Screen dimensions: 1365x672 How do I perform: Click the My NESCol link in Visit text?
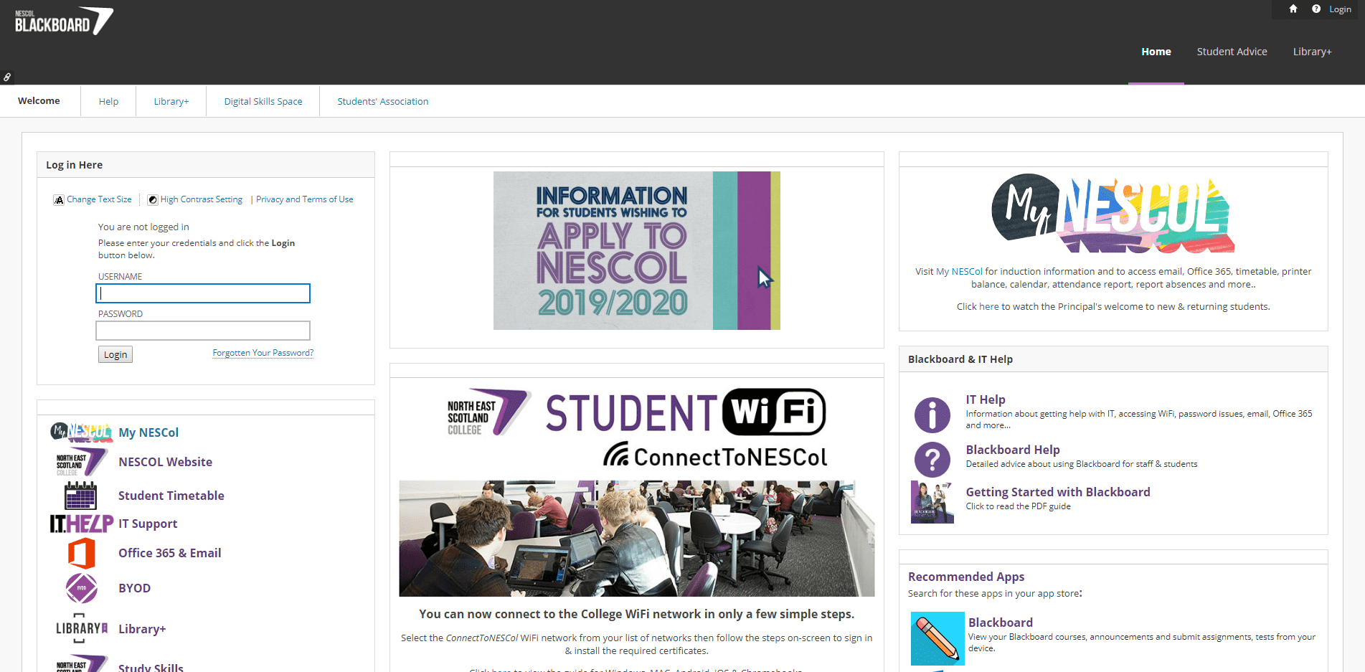959,271
